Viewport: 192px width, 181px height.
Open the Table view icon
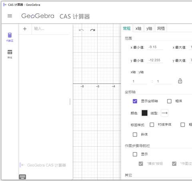pyautogui.click(x=10, y=52)
